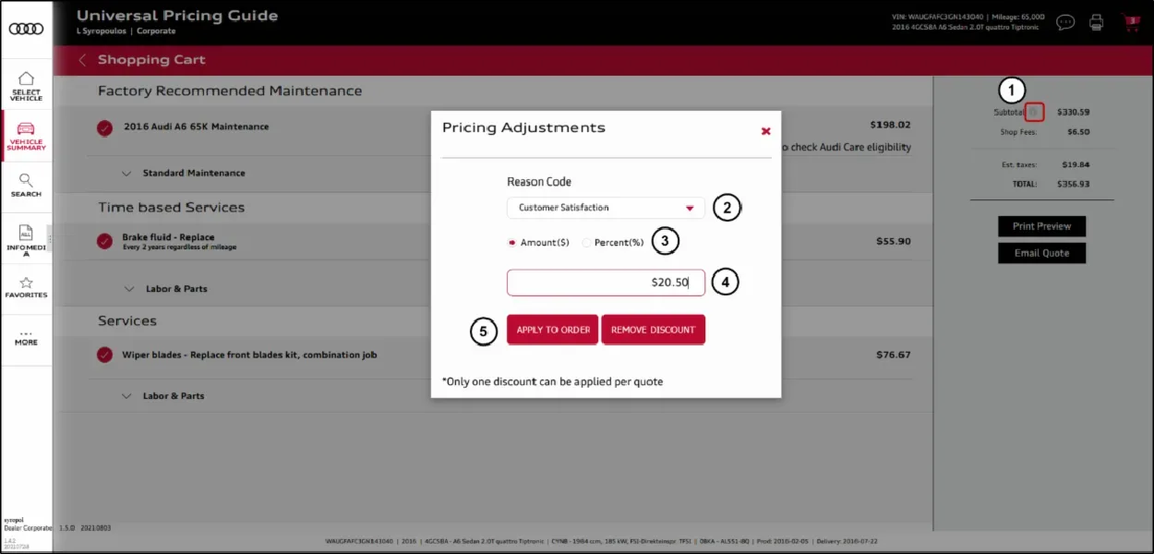Open the Search magnifier icon
1154x554 pixels.
point(26,179)
